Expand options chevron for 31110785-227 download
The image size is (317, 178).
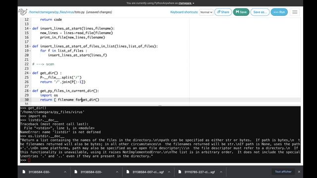pyautogui.click(x=221, y=172)
